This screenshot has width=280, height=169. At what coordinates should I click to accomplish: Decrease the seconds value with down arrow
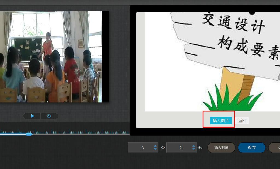[194, 149]
